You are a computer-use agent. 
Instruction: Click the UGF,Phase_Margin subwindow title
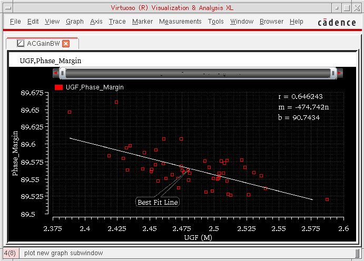[51, 61]
